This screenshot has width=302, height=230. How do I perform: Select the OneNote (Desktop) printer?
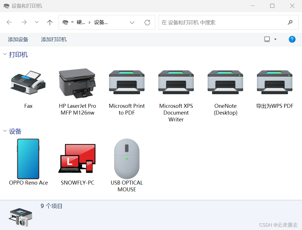pyautogui.click(x=225, y=82)
